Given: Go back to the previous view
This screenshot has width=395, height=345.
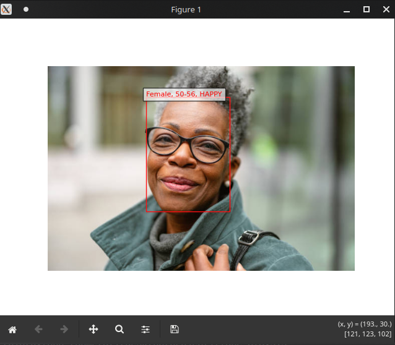Looking at the screenshot, I should pos(38,330).
